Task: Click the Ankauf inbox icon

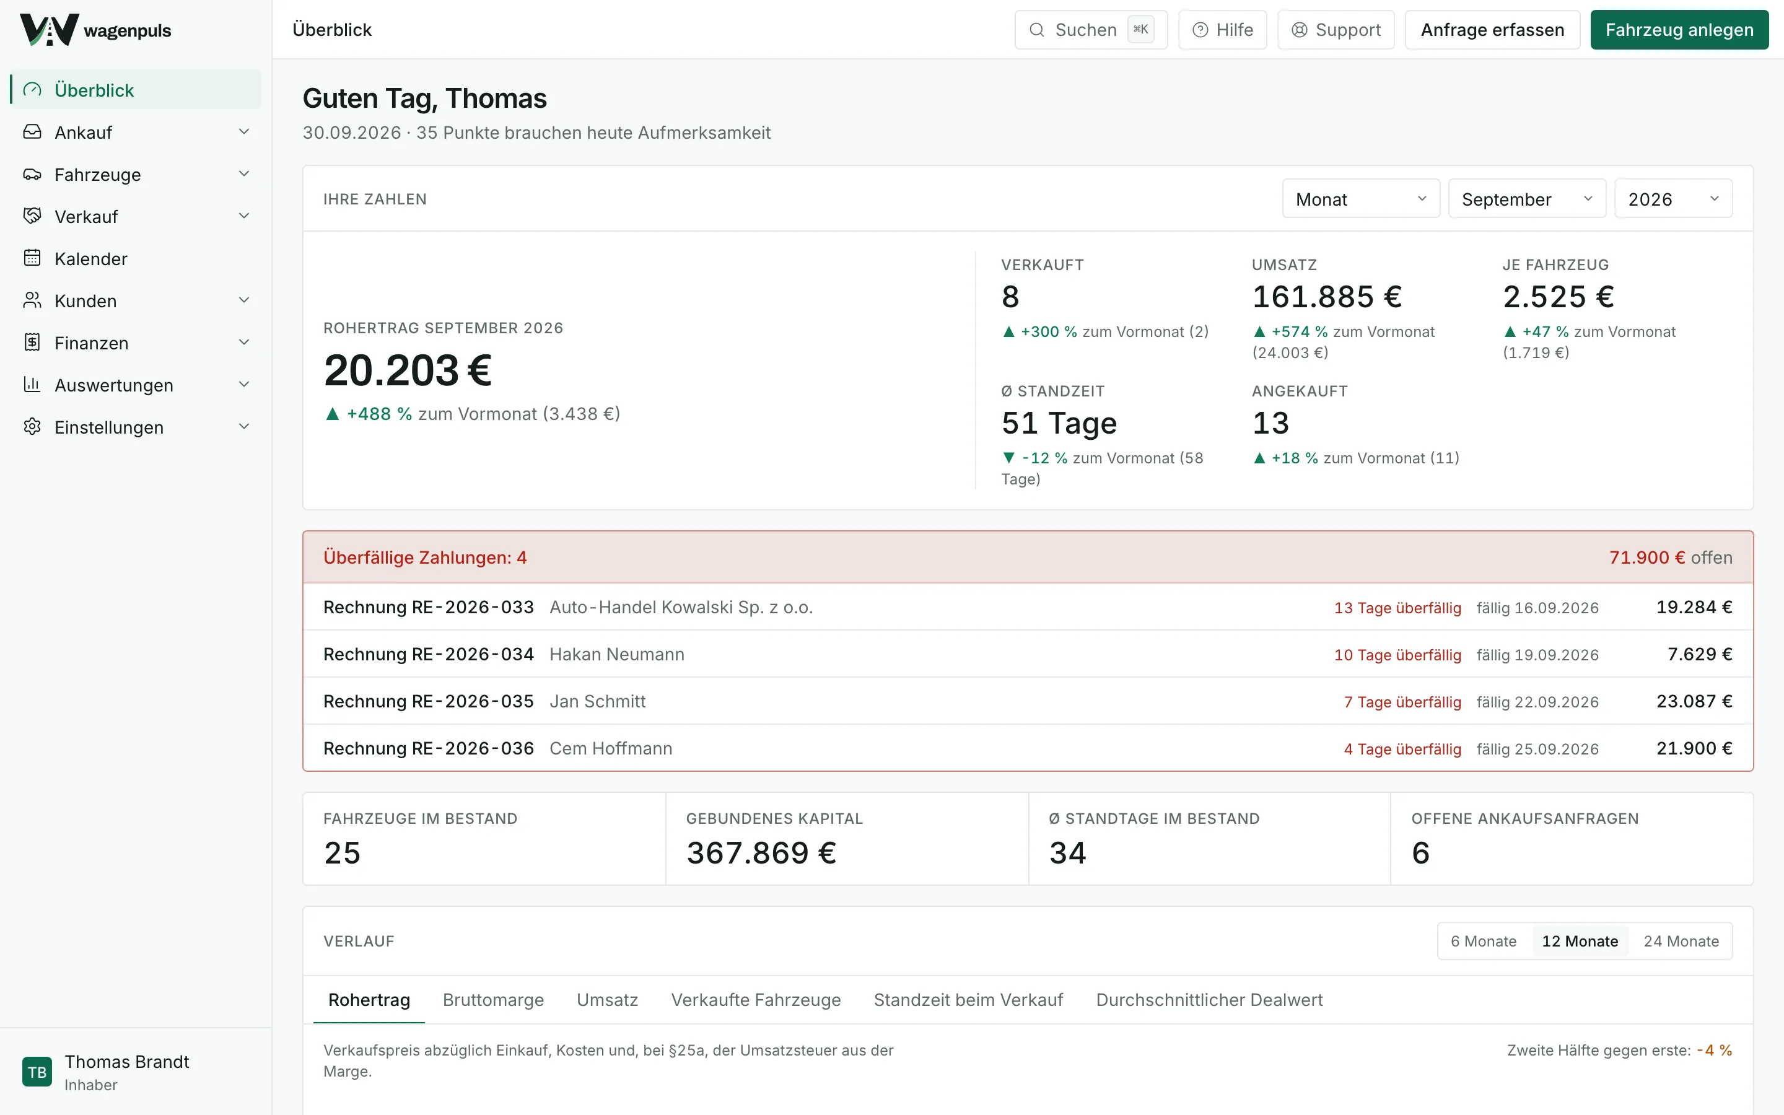Action: point(32,132)
